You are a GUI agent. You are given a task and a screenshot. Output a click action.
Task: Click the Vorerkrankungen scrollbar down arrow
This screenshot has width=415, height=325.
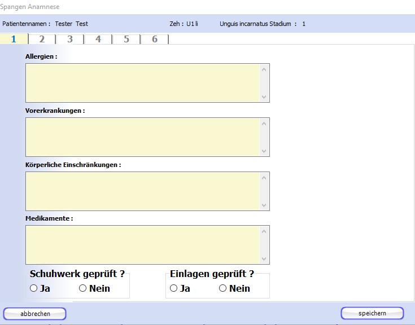tap(264, 151)
